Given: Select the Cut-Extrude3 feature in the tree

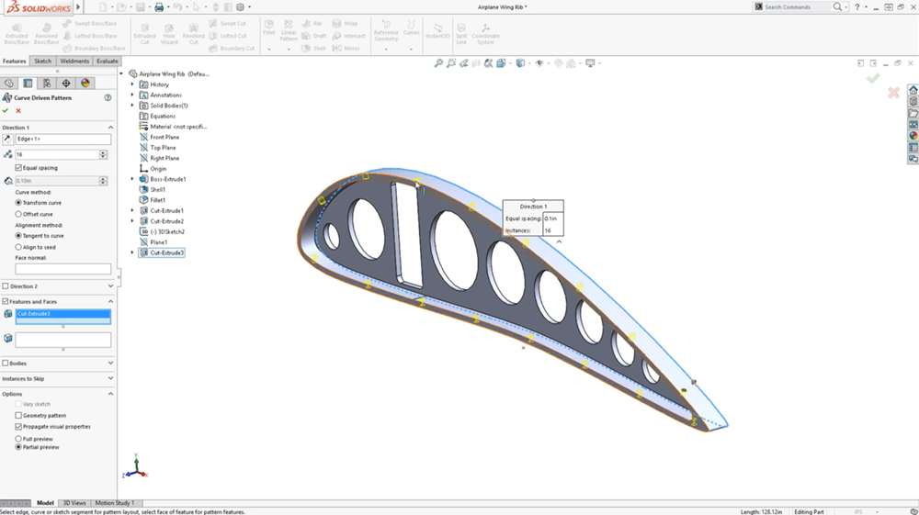Looking at the screenshot, I should click(166, 252).
